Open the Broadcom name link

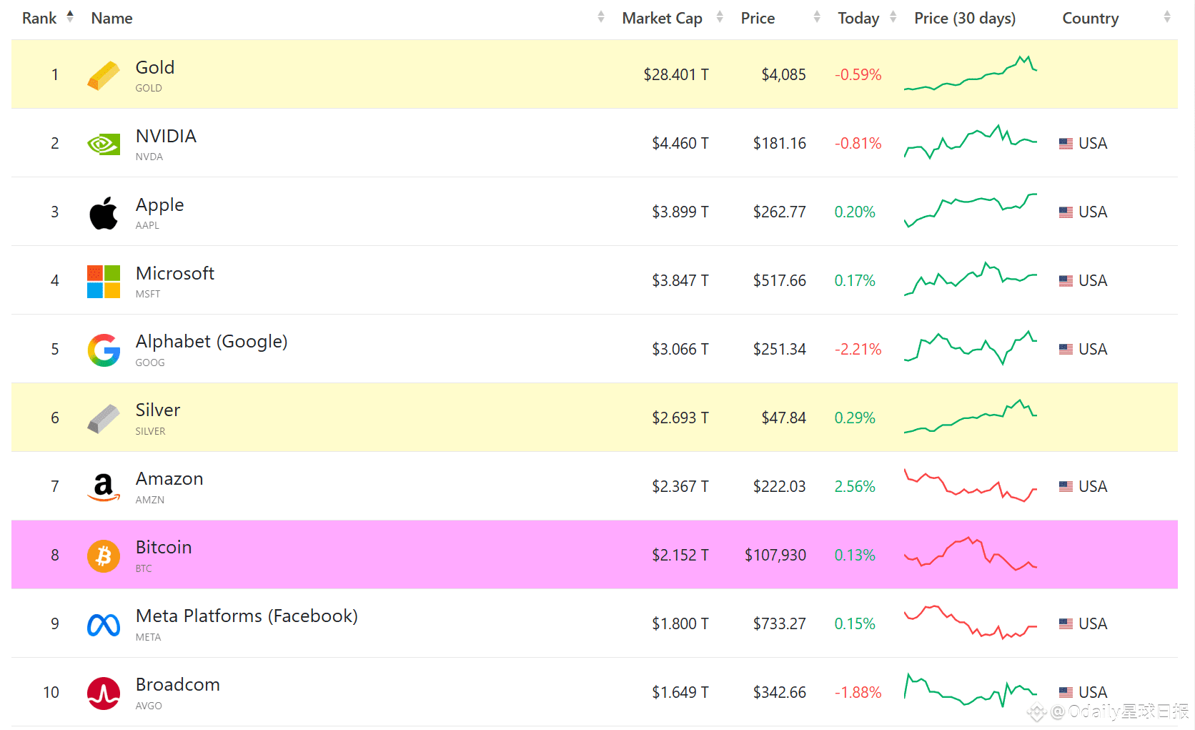(x=178, y=685)
